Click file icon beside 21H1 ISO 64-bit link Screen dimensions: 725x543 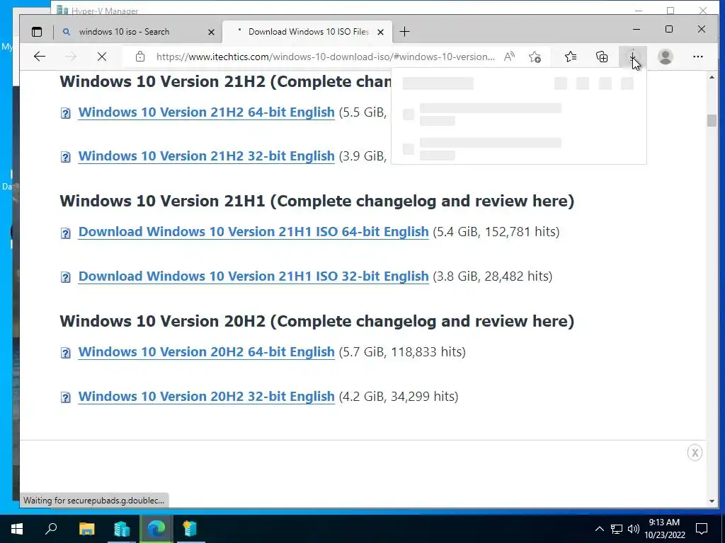[x=66, y=233]
